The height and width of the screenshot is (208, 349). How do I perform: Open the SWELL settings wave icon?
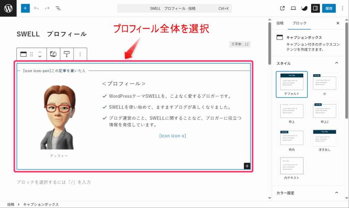point(304,8)
